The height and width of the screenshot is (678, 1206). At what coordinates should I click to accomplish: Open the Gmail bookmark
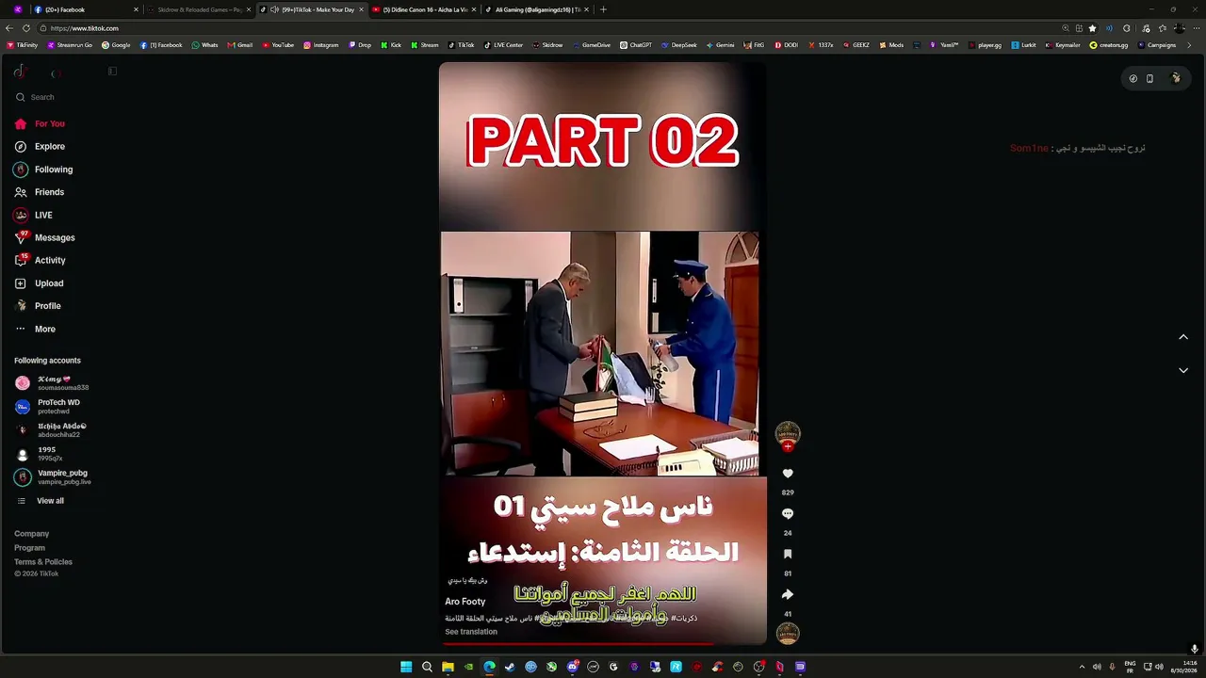pyautogui.click(x=240, y=45)
